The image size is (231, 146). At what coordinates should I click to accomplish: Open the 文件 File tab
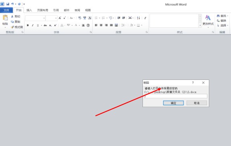point(6,10)
